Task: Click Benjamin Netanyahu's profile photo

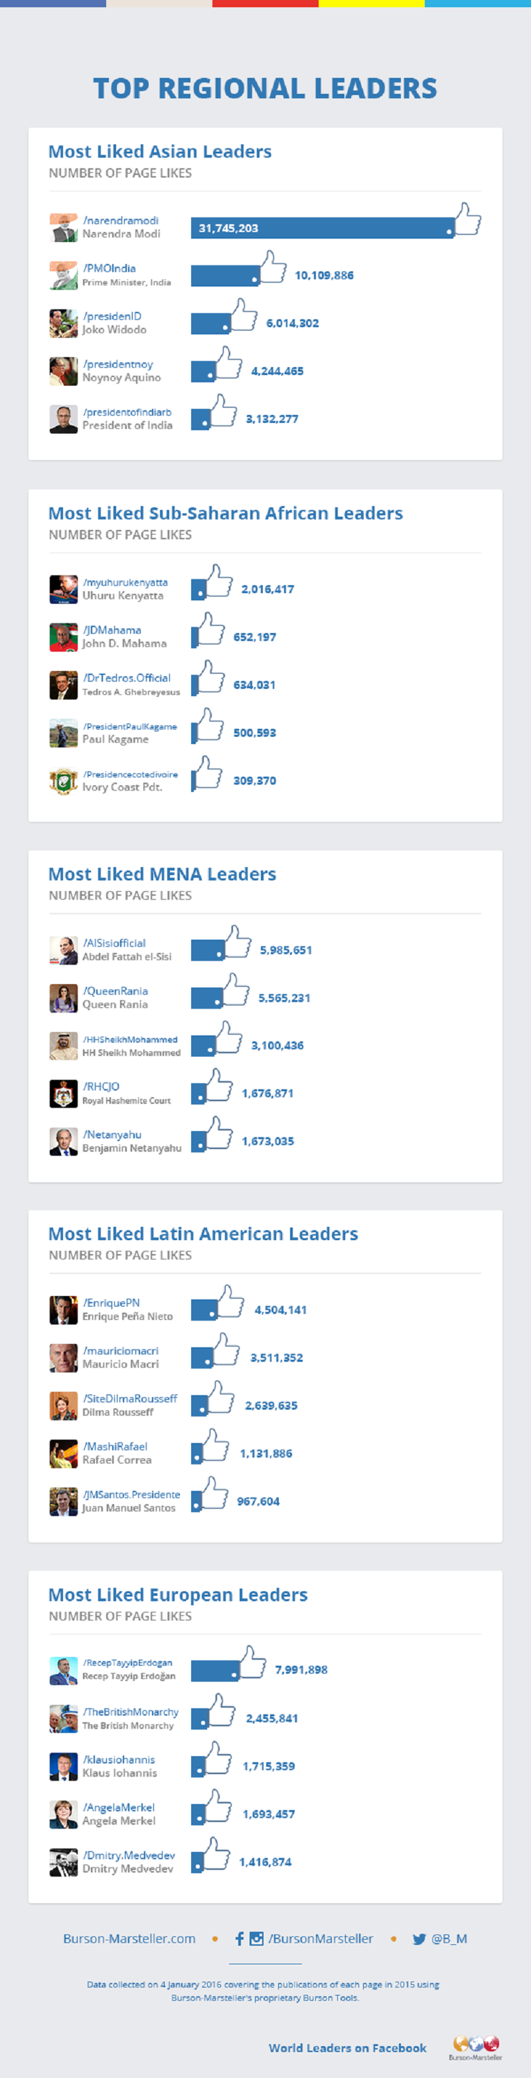Action: 64,1142
